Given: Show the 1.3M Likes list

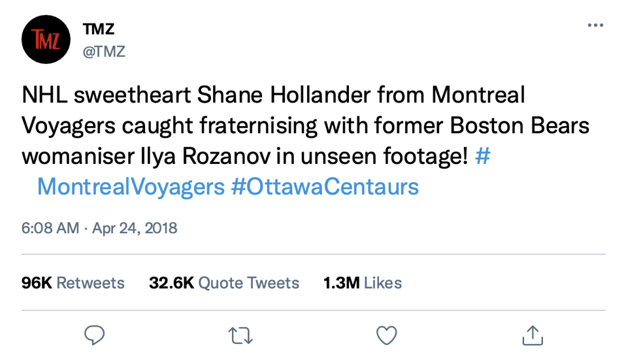Looking at the screenshot, I should (x=363, y=283).
